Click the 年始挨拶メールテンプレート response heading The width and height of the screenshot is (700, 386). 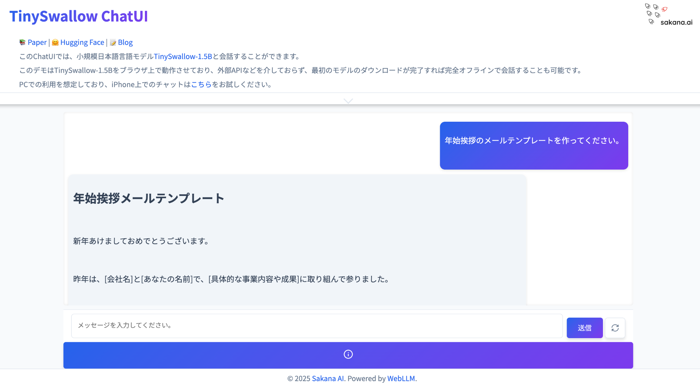(x=149, y=198)
